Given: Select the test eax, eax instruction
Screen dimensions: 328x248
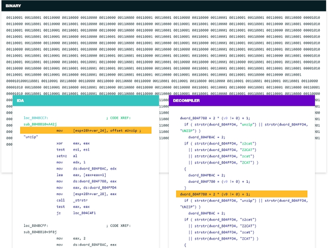Looking at the screenshot, I should pyautogui.click(x=73, y=207).
